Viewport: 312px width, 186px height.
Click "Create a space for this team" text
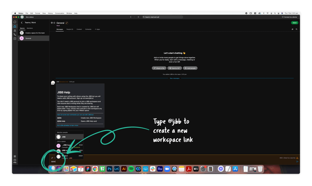35,33
